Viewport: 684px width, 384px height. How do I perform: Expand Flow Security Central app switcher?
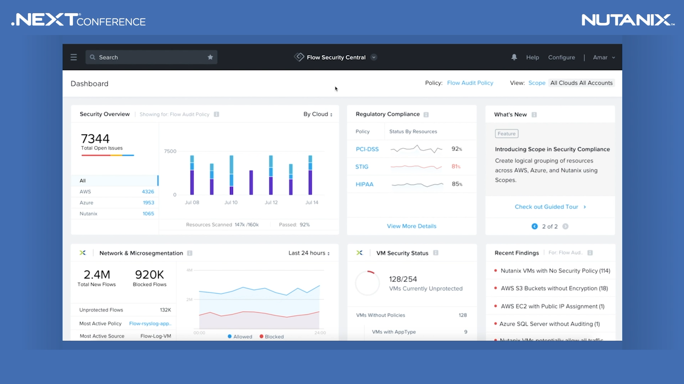[x=374, y=57]
